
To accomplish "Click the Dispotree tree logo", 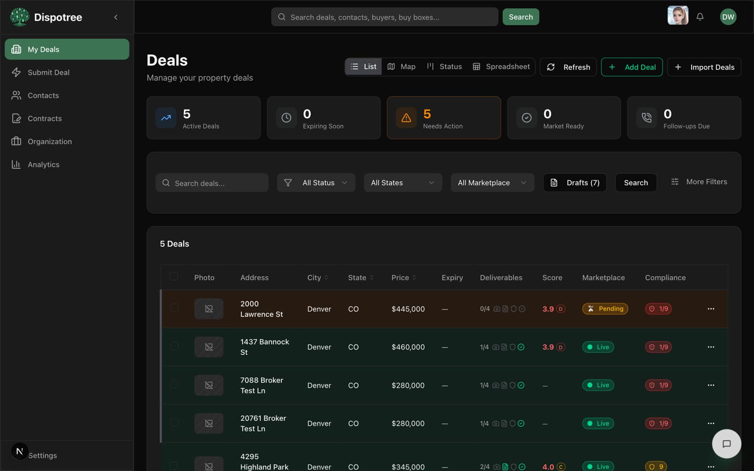I will [19, 17].
